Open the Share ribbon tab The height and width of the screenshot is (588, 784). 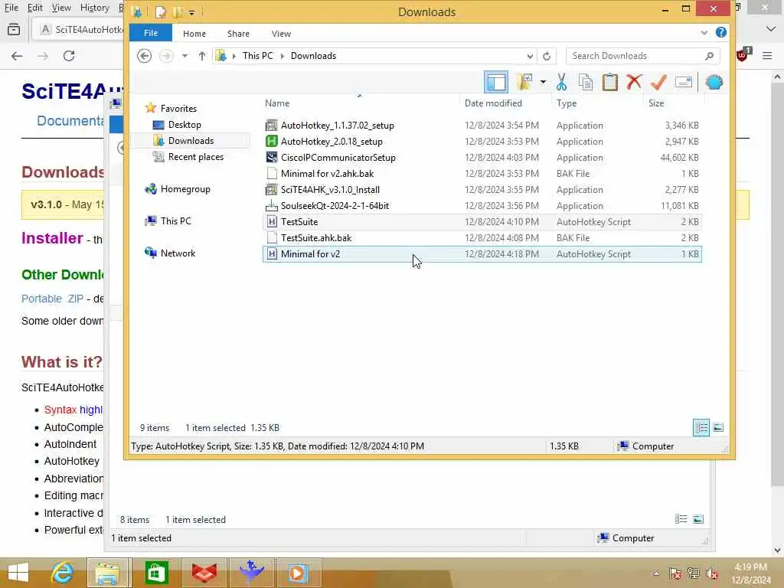coord(239,34)
